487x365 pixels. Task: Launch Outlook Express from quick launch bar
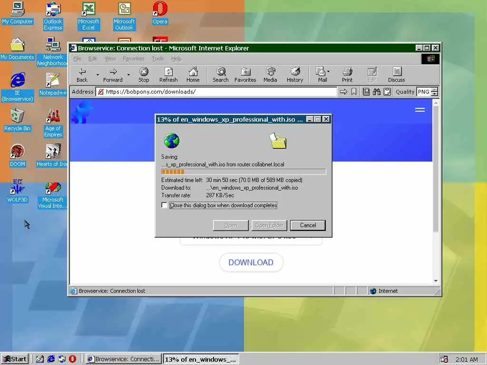click(x=62, y=359)
